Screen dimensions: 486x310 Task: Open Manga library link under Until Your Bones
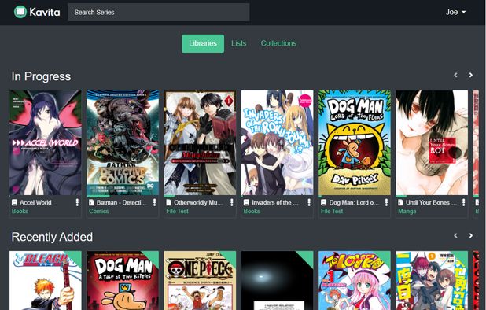407,211
